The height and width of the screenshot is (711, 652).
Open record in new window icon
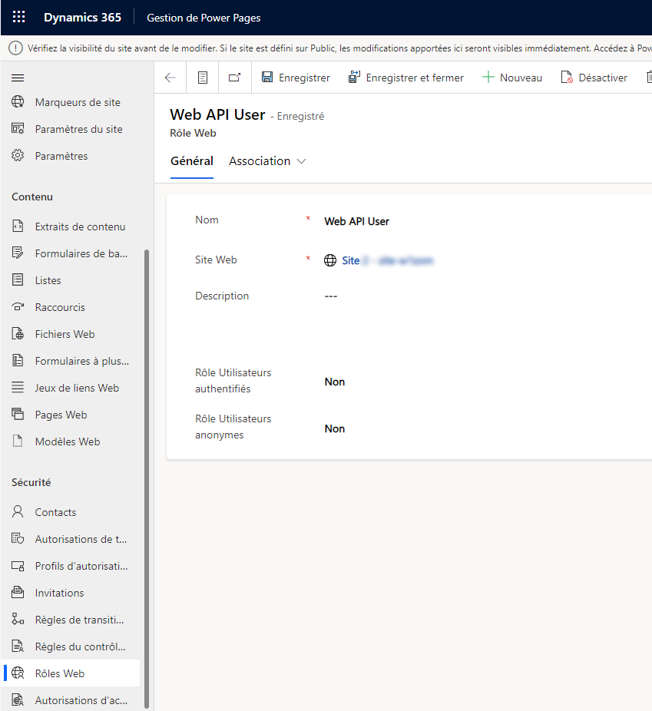coord(234,78)
